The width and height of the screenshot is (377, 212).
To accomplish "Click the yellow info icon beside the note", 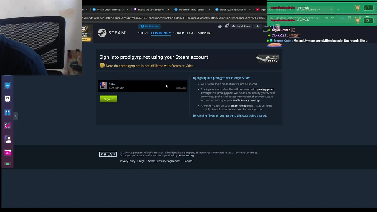I will point(102,65).
